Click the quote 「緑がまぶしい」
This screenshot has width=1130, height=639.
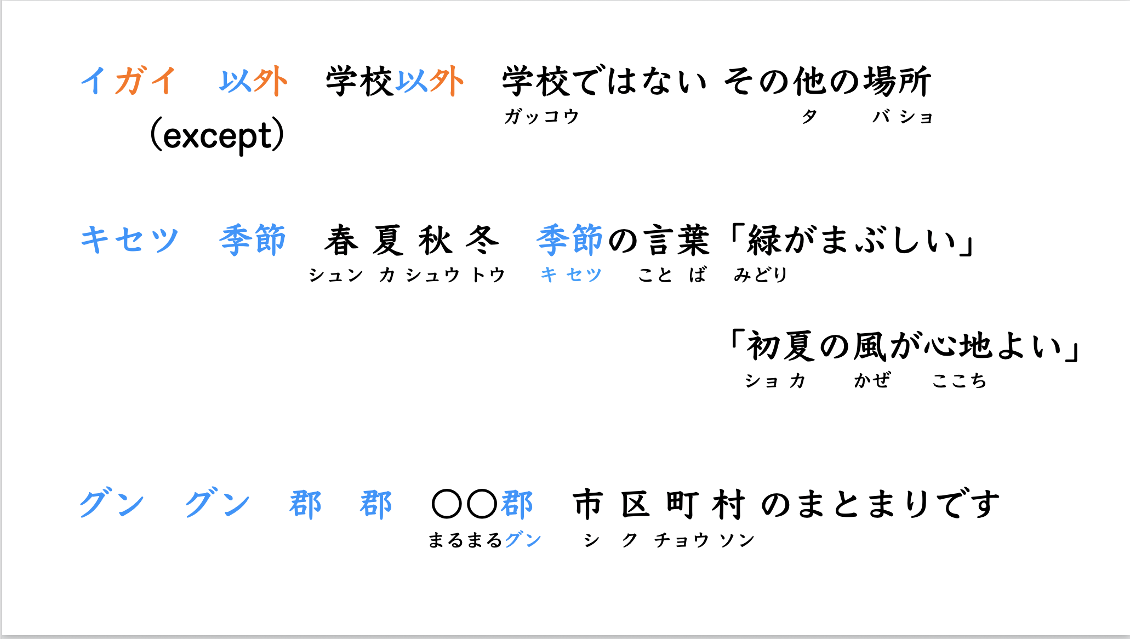click(x=851, y=239)
